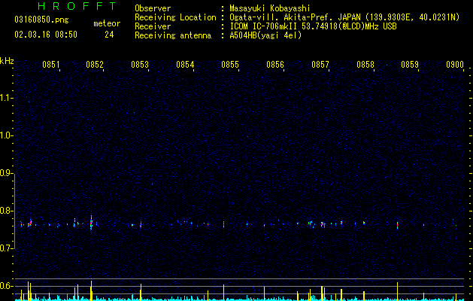
Task: Click the 0.8 kHz axis value
Action: pos(7,211)
